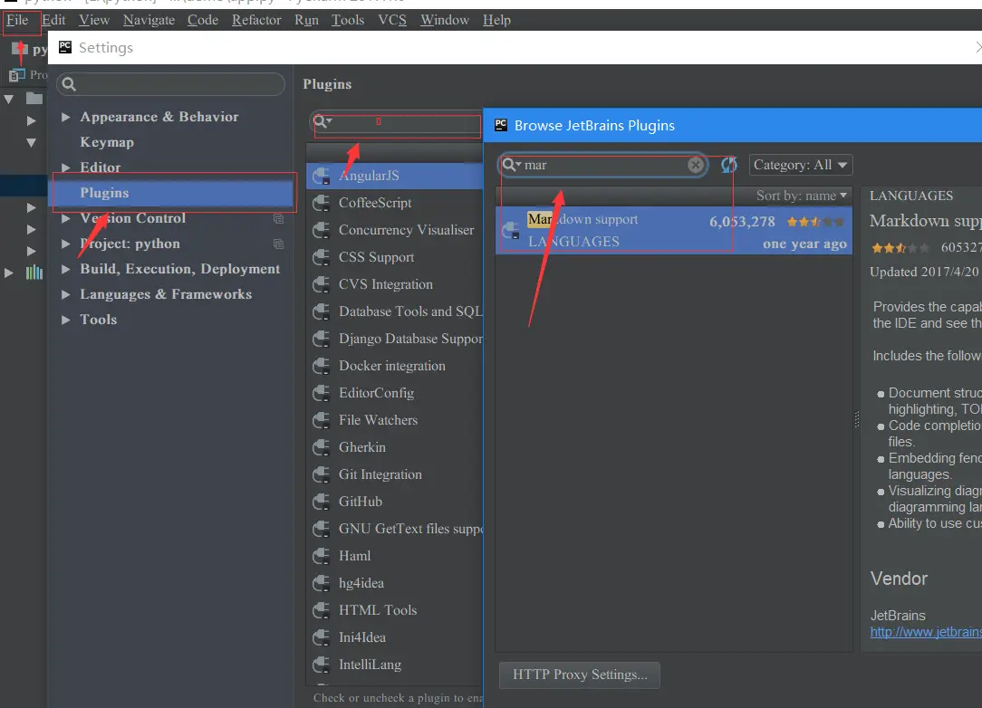Expand Build, Execution, Deployment section
982x708 pixels.
(66, 269)
